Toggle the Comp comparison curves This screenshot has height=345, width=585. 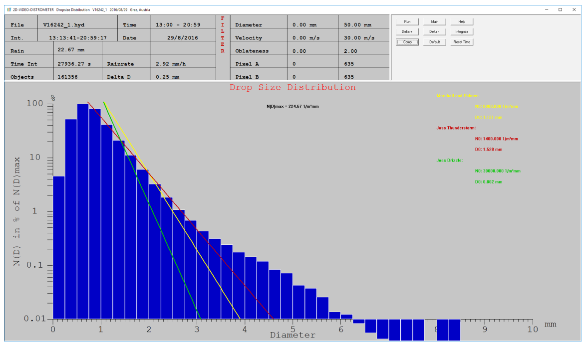tap(407, 42)
